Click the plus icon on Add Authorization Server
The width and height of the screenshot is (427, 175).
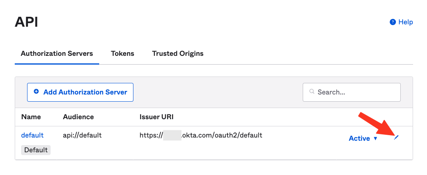coord(36,92)
